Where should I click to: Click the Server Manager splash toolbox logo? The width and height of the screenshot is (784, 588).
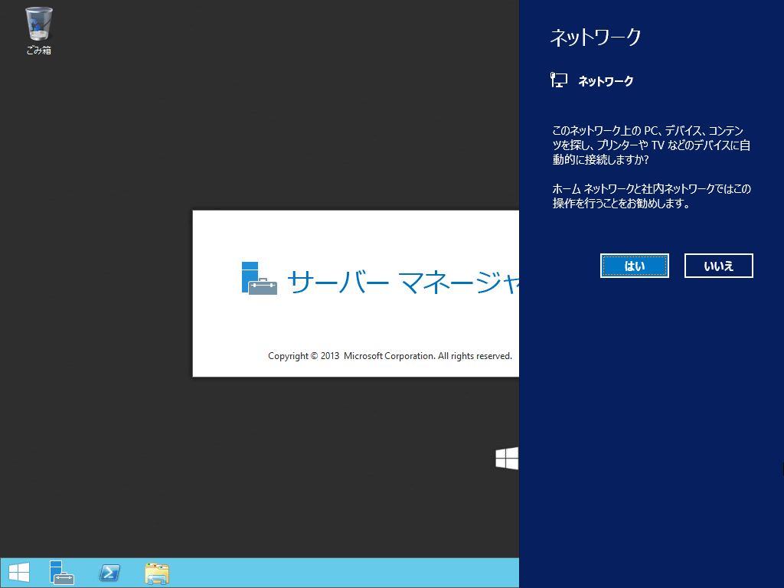click(259, 278)
